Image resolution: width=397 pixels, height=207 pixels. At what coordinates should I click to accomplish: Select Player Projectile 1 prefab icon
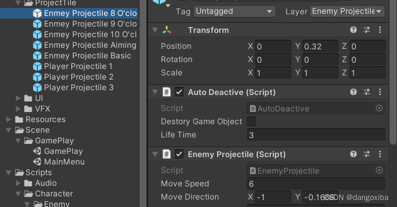37,66
